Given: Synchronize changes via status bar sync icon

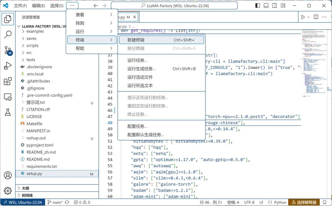Looking at the screenshot, I should [67, 202].
